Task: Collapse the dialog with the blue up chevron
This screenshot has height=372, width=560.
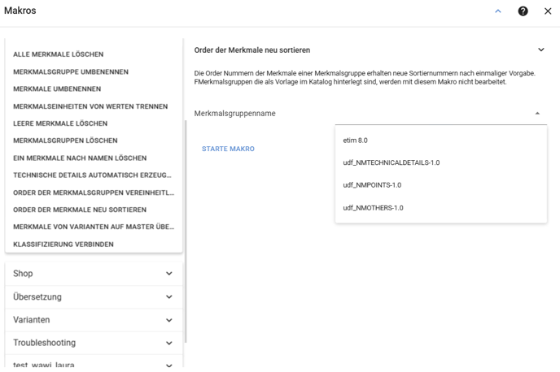Action: click(x=498, y=11)
